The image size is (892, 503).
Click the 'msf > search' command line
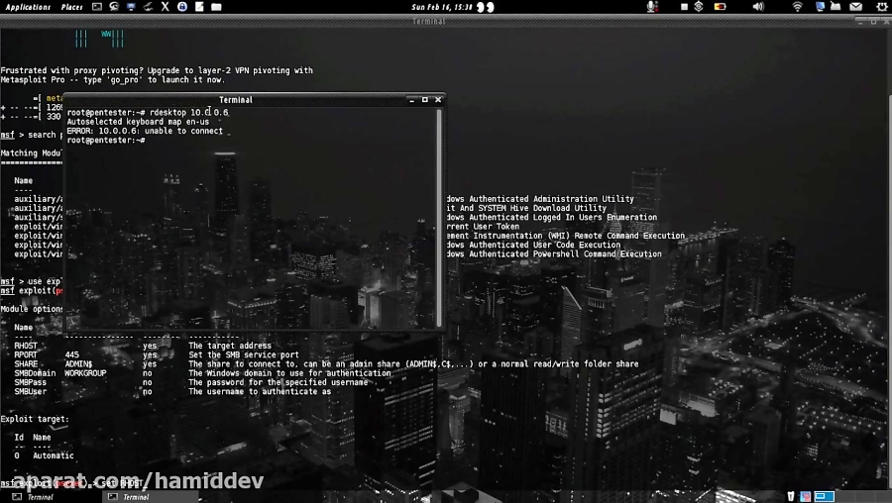coord(32,135)
